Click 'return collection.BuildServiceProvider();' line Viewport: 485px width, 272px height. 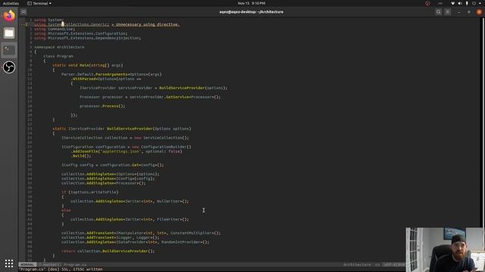(x=108, y=251)
